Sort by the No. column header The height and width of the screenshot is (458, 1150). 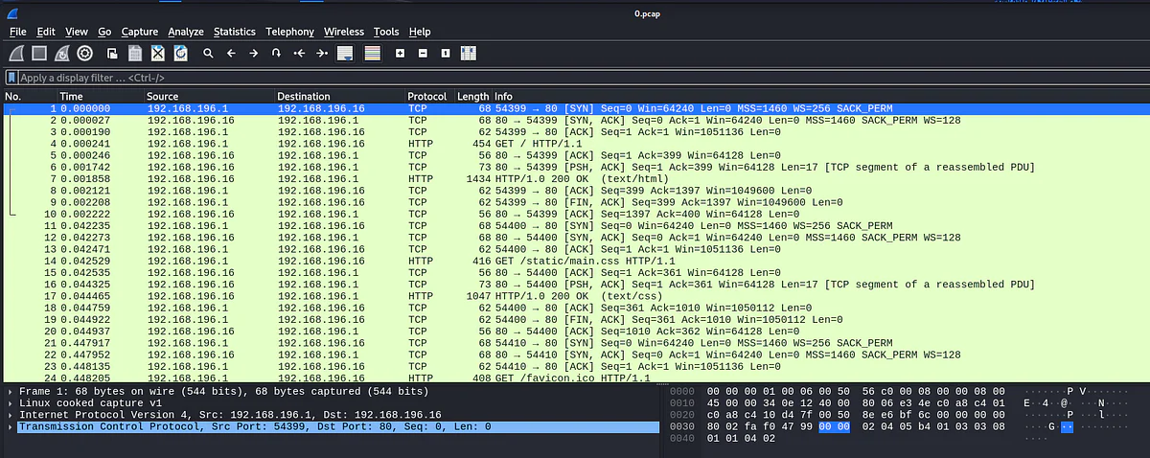coord(29,97)
